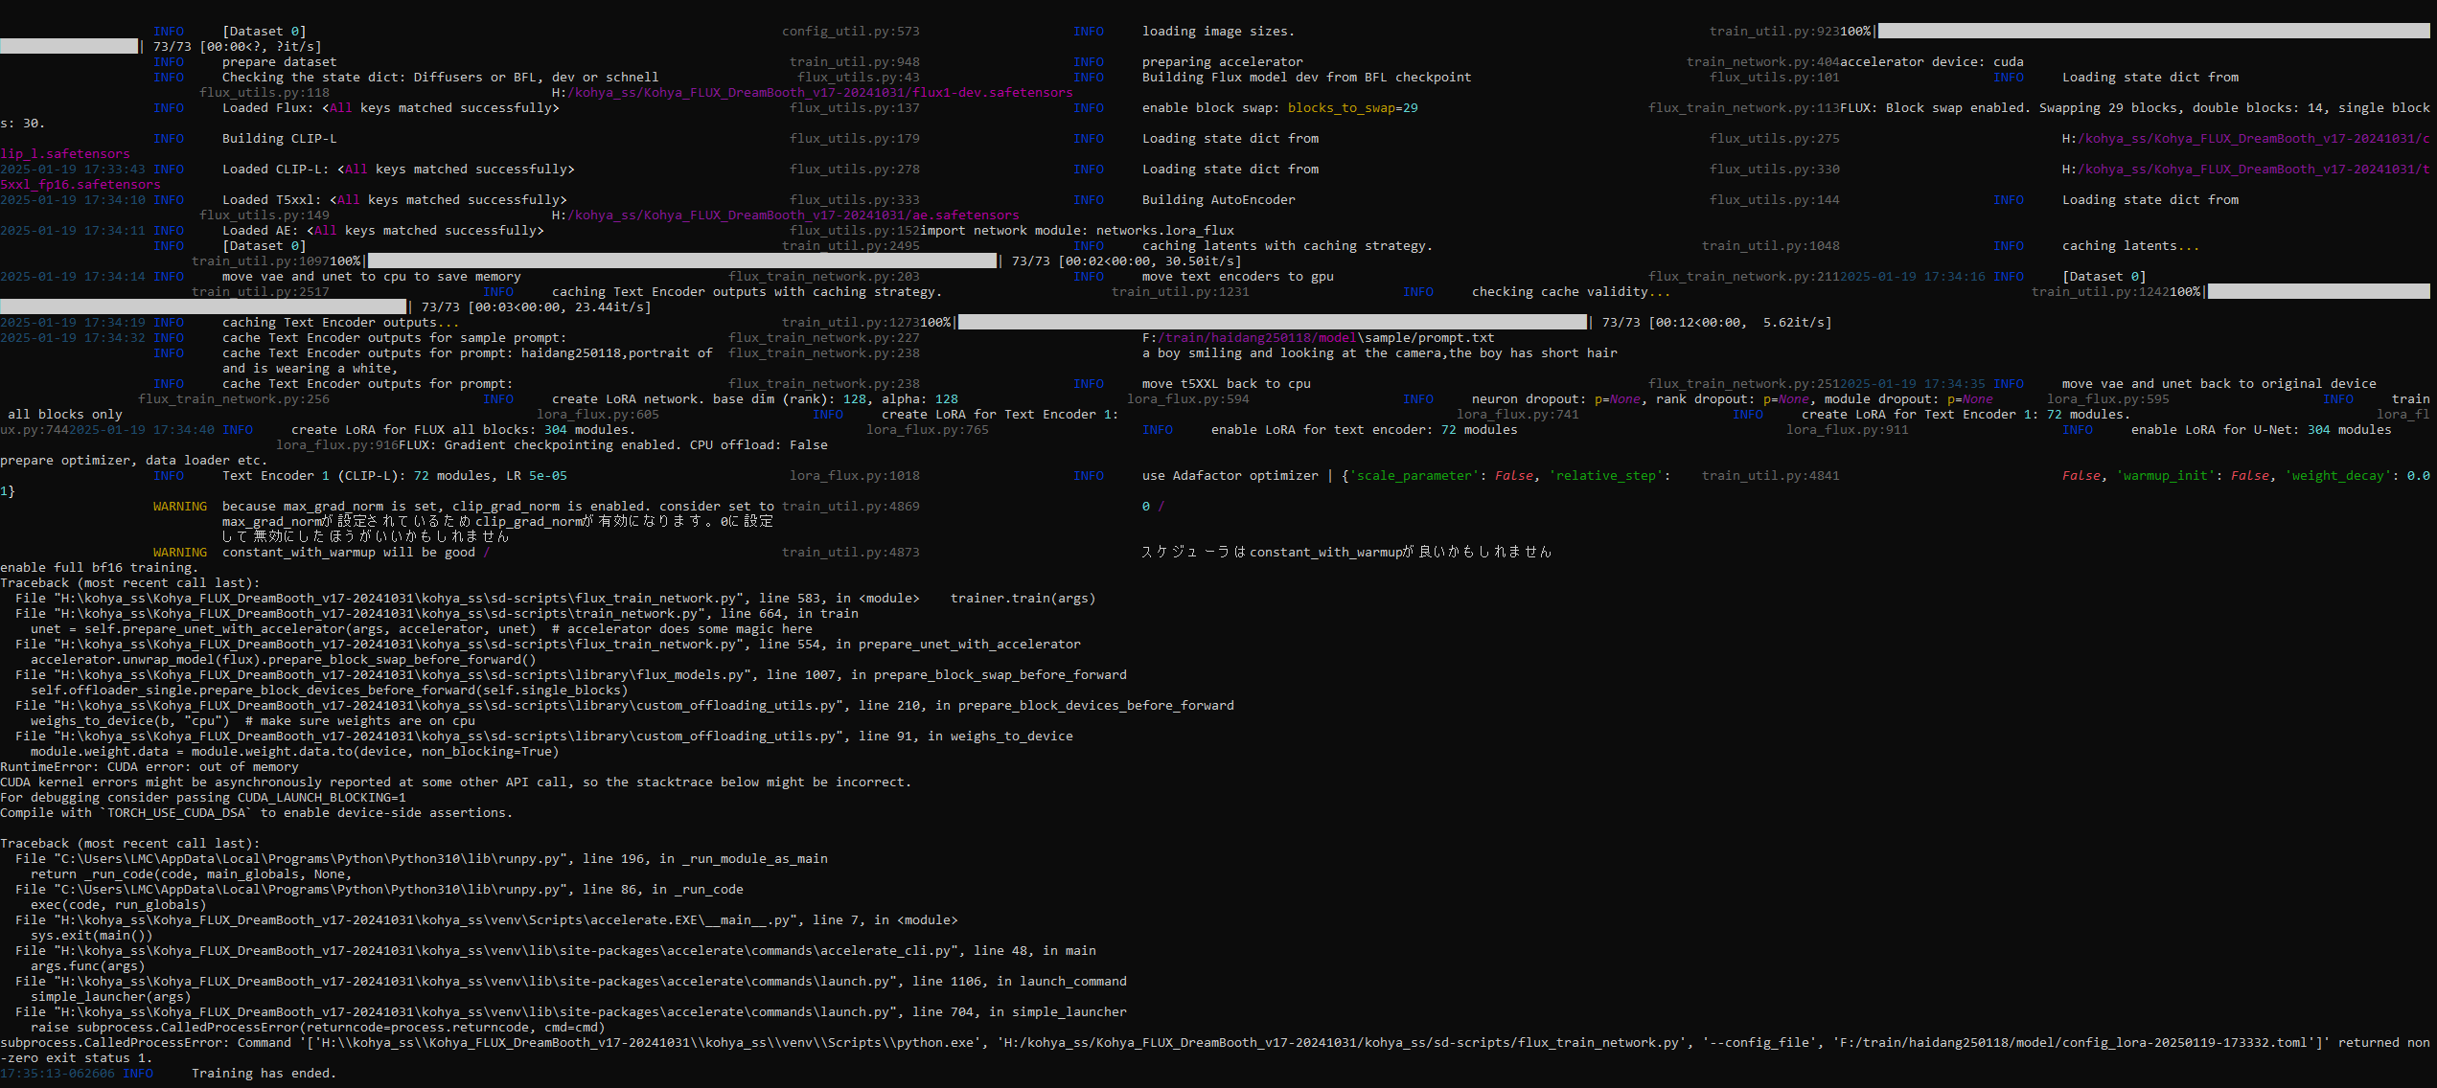The width and height of the screenshot is (2437, 1088).
Task: Click the flux1-dev.safetensors file path
Action: (x=813, y=93)
